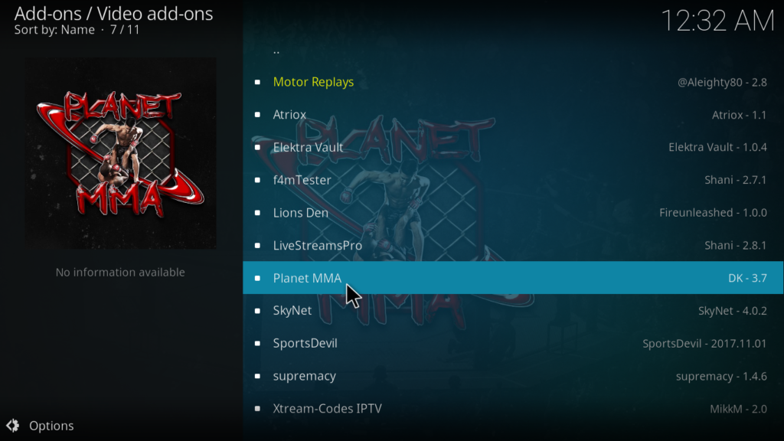Open the highlighted Planet MMA add-on
This screenshot has height=441, width=784.
[x=513, y=277]
